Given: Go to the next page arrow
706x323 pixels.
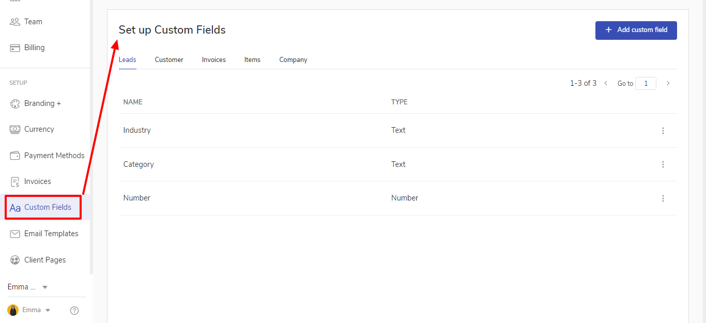Looking at the screenshot, I should (668, 83).
